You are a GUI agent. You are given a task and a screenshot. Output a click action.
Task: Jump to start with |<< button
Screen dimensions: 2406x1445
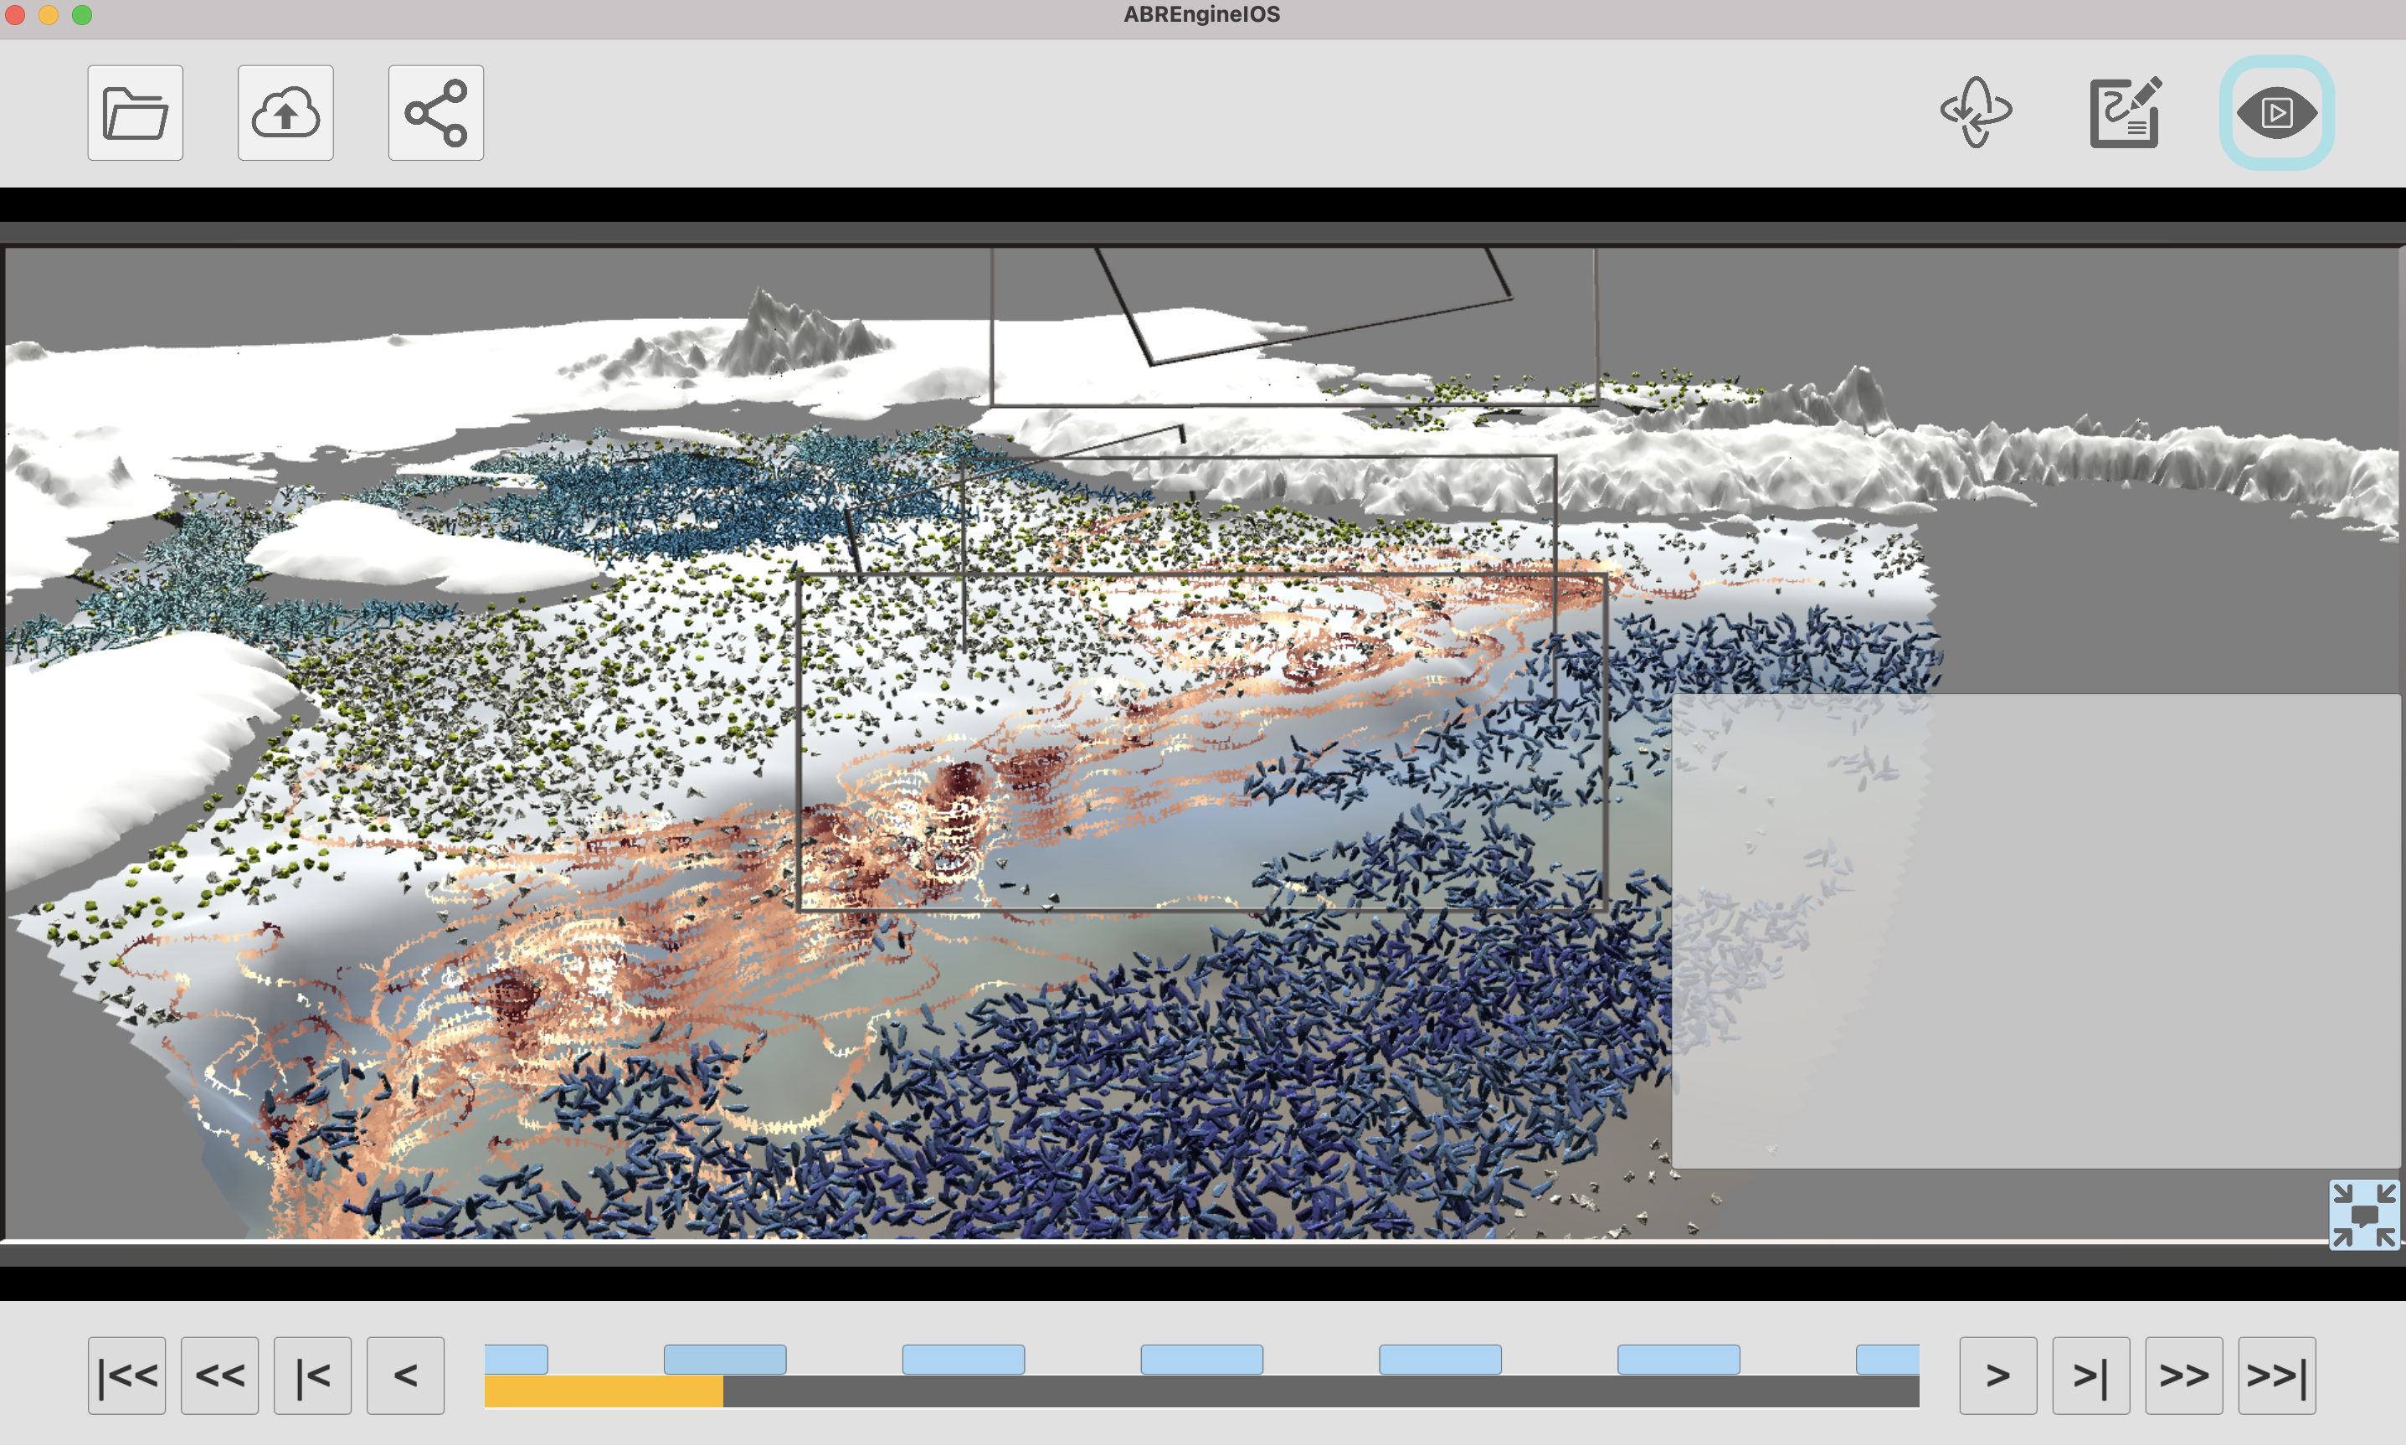click(x=126, y=1375)
